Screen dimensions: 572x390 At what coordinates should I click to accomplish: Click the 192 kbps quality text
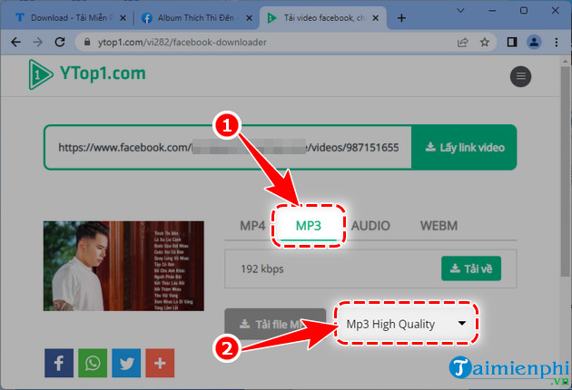261,269
